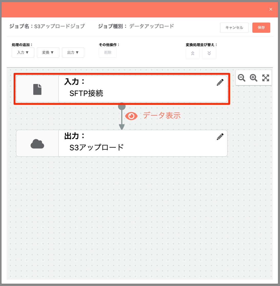
Task: Click the job name S3アップロードジョブ
Action: click(59, 26)
